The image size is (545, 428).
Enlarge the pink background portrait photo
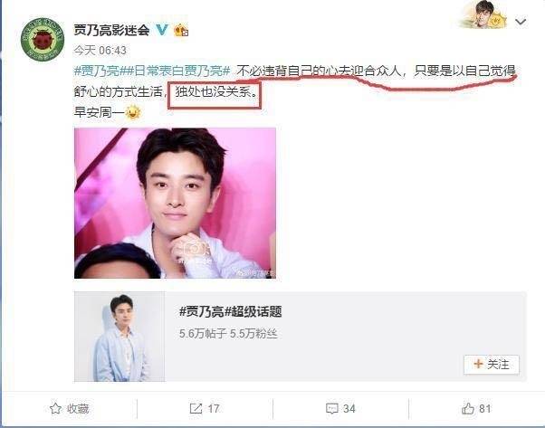point(176,204)
